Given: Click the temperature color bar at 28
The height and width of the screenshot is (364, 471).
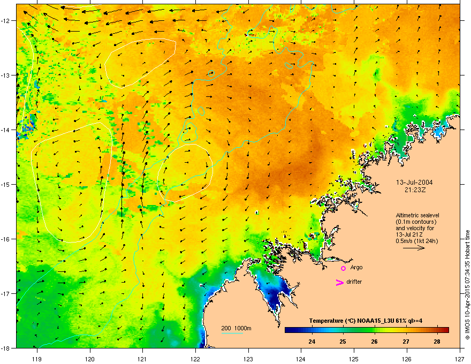Looking at the screenshot, I should 437,330.
